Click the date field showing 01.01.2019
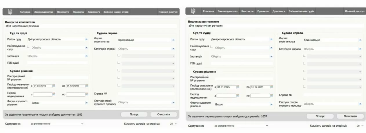 tap(42, 86)
